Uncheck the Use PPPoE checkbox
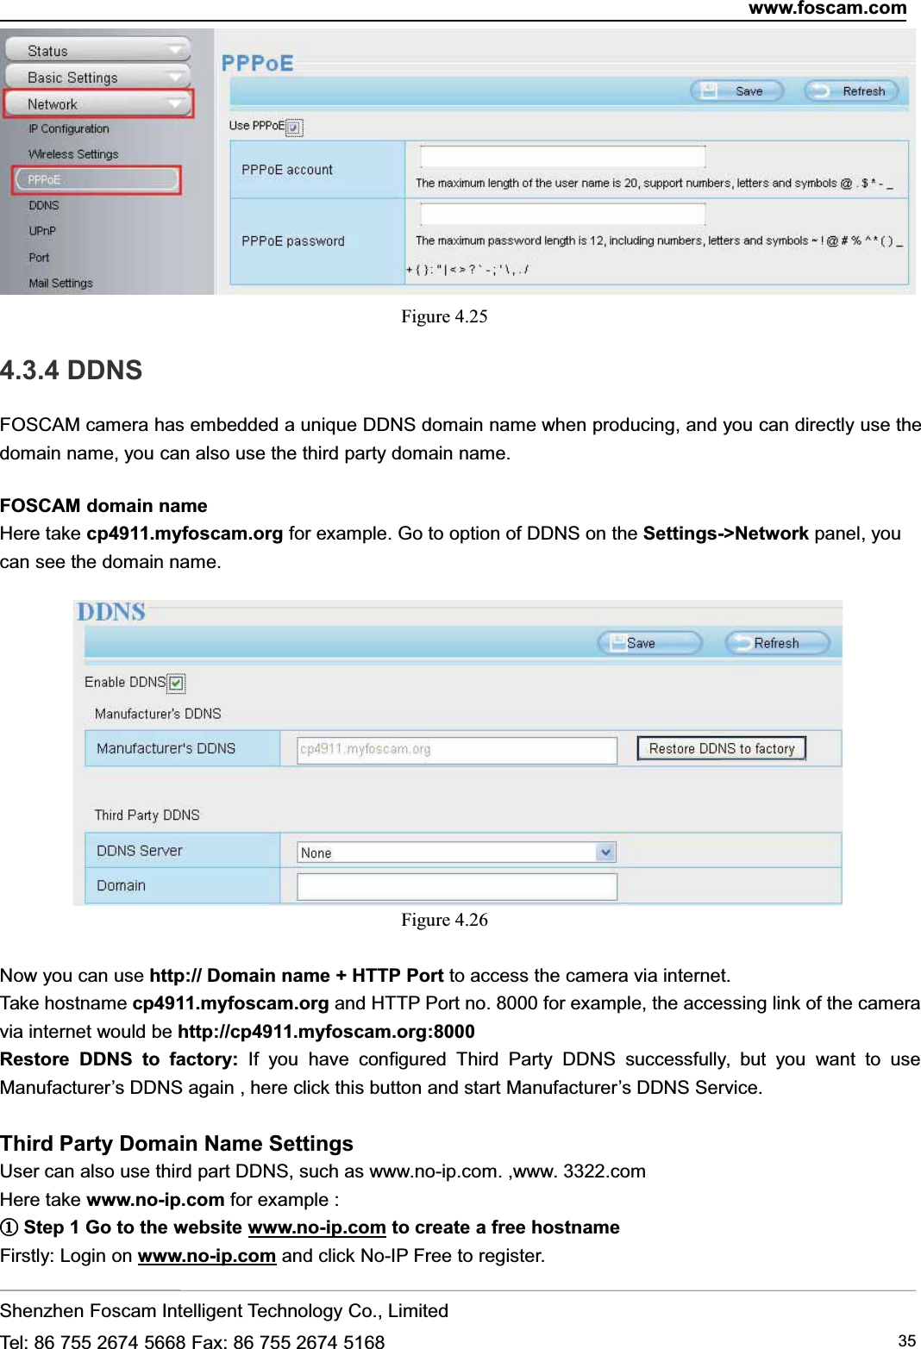The height and width of the screenshot is (1349, 921). pos(294,126)
